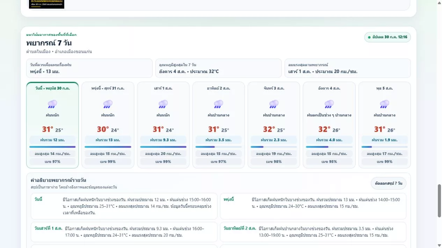Viewport: 442px width, 248px height.
Task: Select the พรุ่งนี้ ศุกร์ 31 ก.ค. day card
Action: pyautogui.click(x=108, y=125)
